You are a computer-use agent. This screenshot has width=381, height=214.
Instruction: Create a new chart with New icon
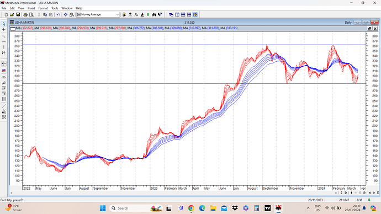click(x=6, y=14)
